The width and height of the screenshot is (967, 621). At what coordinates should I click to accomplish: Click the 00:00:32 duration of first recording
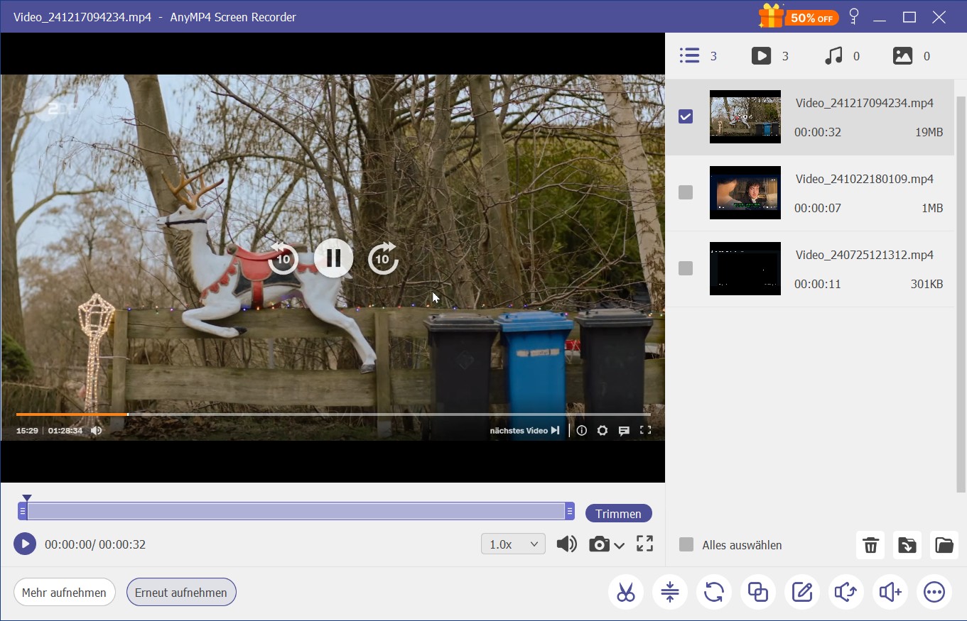818,132
